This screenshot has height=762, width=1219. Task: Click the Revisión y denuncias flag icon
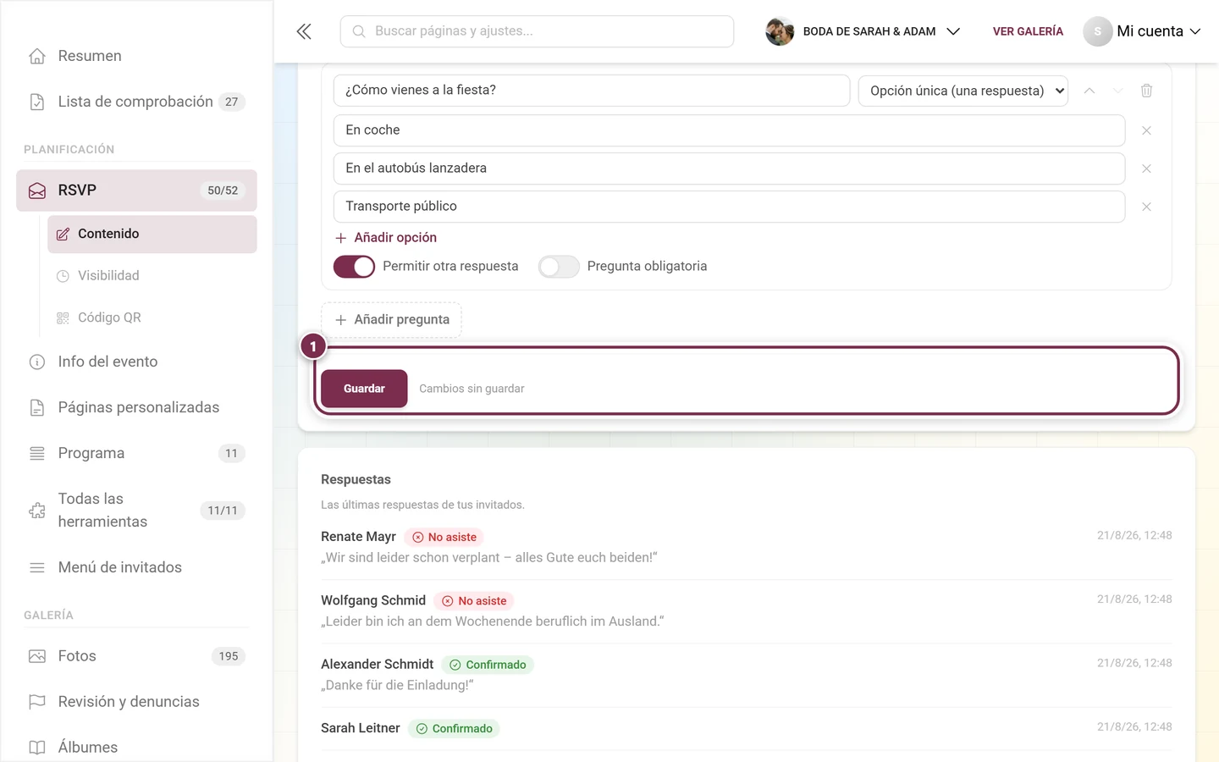pyautogui.click(x=37, y=702)
